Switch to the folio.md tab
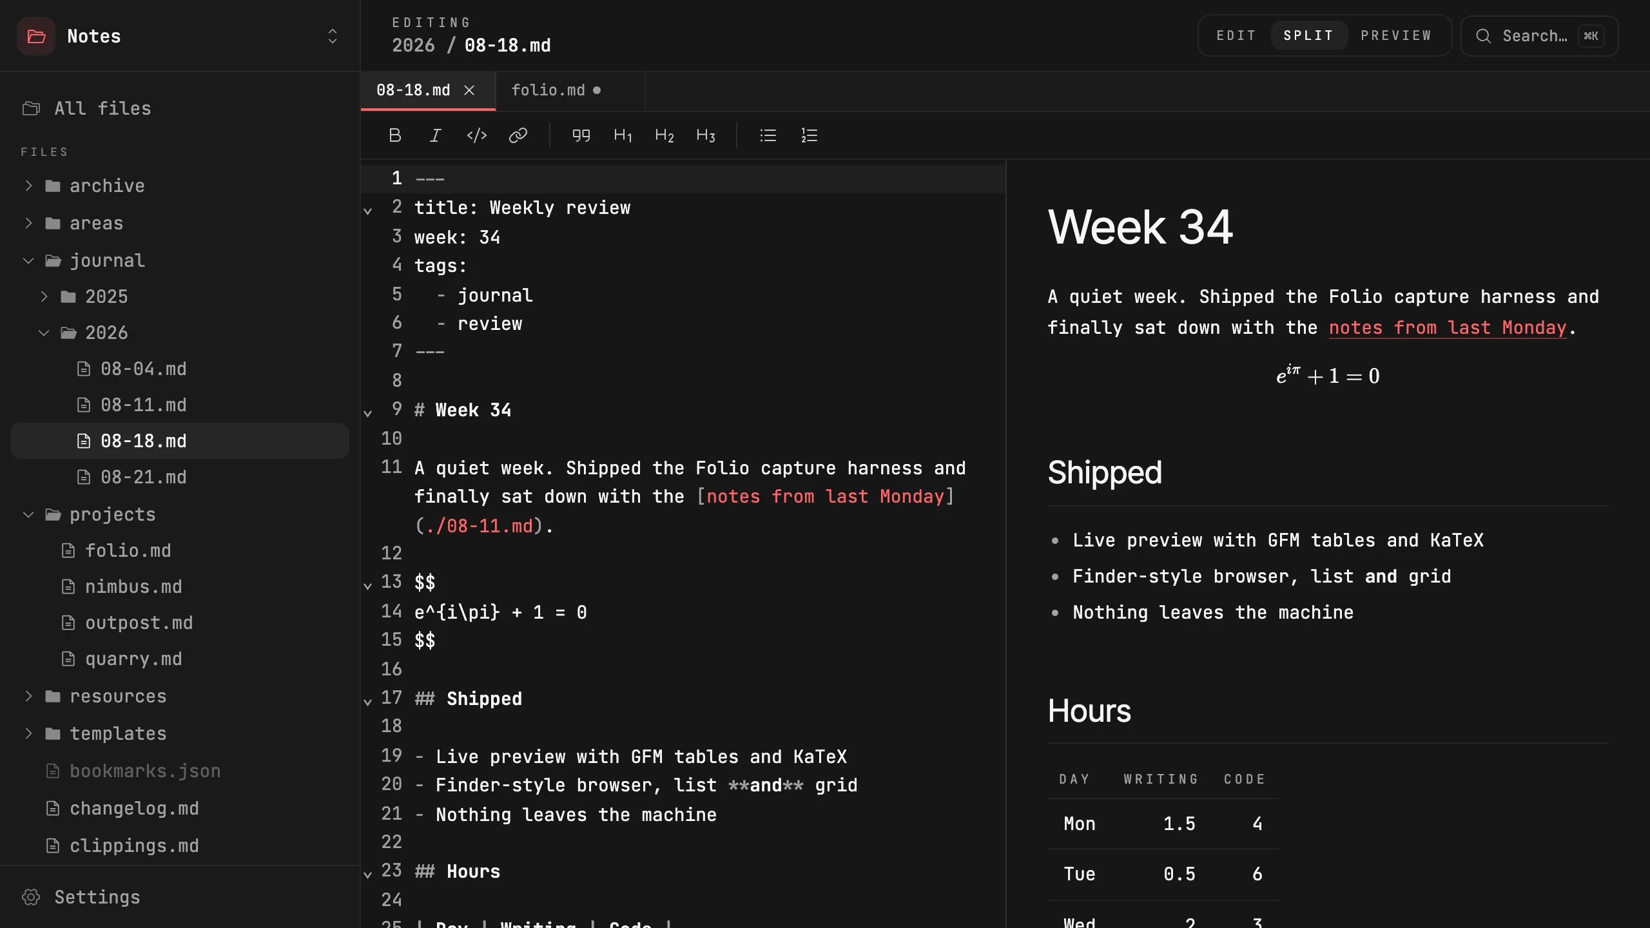Screen dimensions: 1650x928 [x=570, y=90]
